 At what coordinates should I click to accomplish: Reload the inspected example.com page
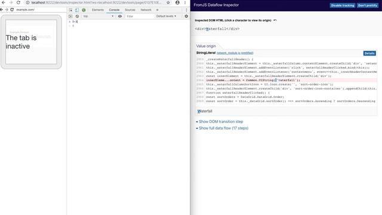pos(12,10)
